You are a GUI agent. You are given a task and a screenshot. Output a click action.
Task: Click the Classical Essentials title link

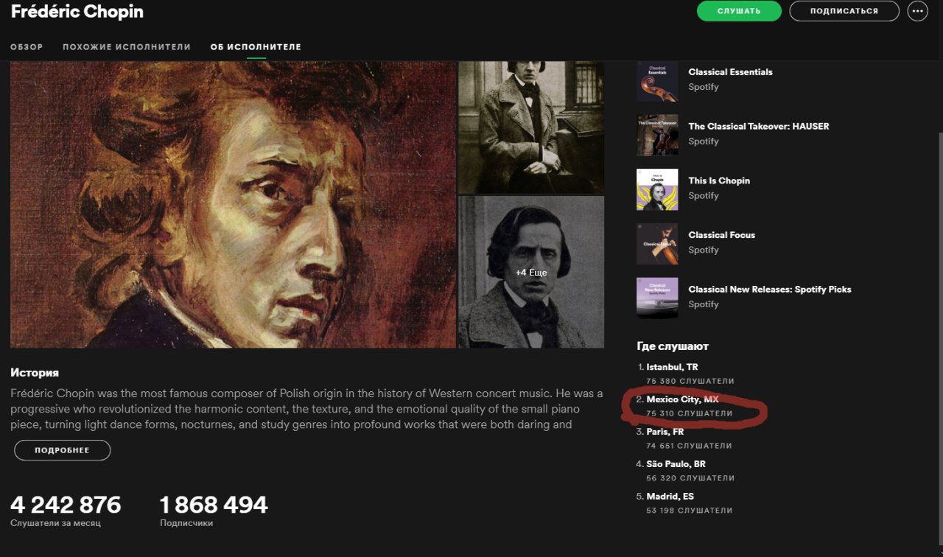pyautogui.click(x=730, y=72)
